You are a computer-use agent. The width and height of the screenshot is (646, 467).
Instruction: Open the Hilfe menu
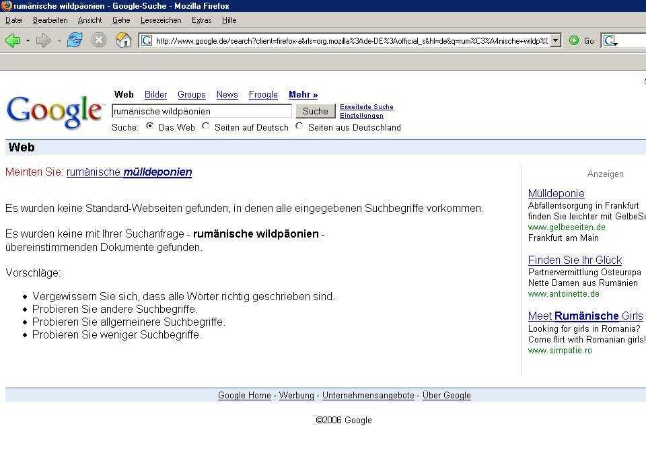(x=229, y=20)
